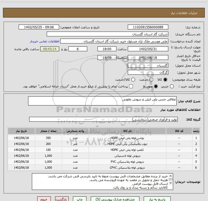208x201 pixels.
Task: Click the شهر محل تحویل field گرگان
Action: (148, 72)
